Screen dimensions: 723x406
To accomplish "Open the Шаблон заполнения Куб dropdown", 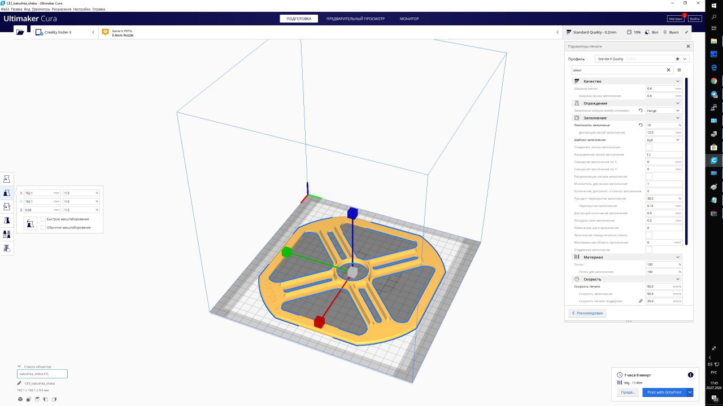I will (x=664, y=140).
